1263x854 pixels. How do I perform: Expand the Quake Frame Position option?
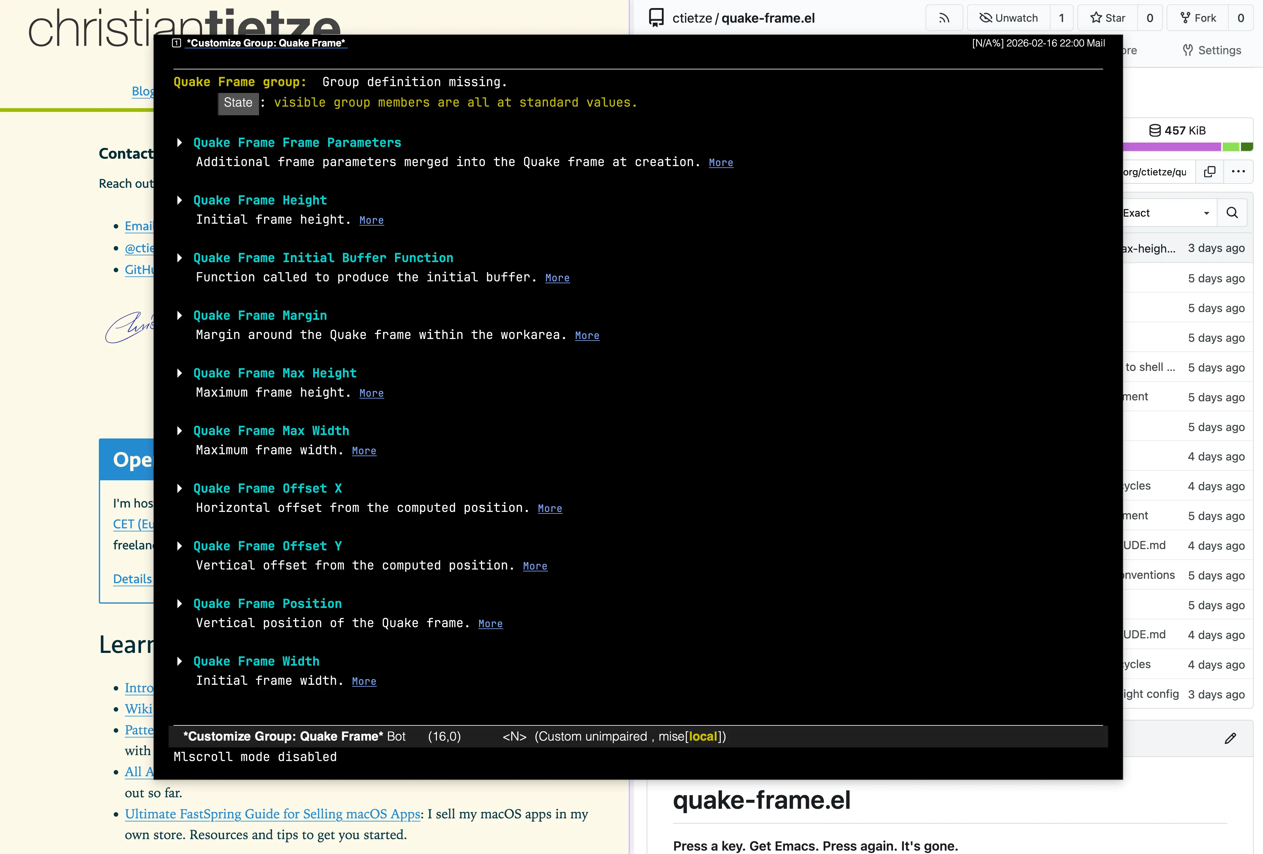179,604
